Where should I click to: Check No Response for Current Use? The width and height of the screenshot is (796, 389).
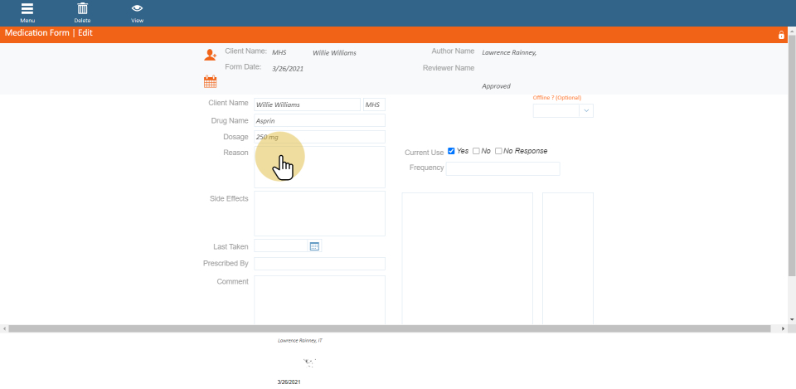pos(498,151)
